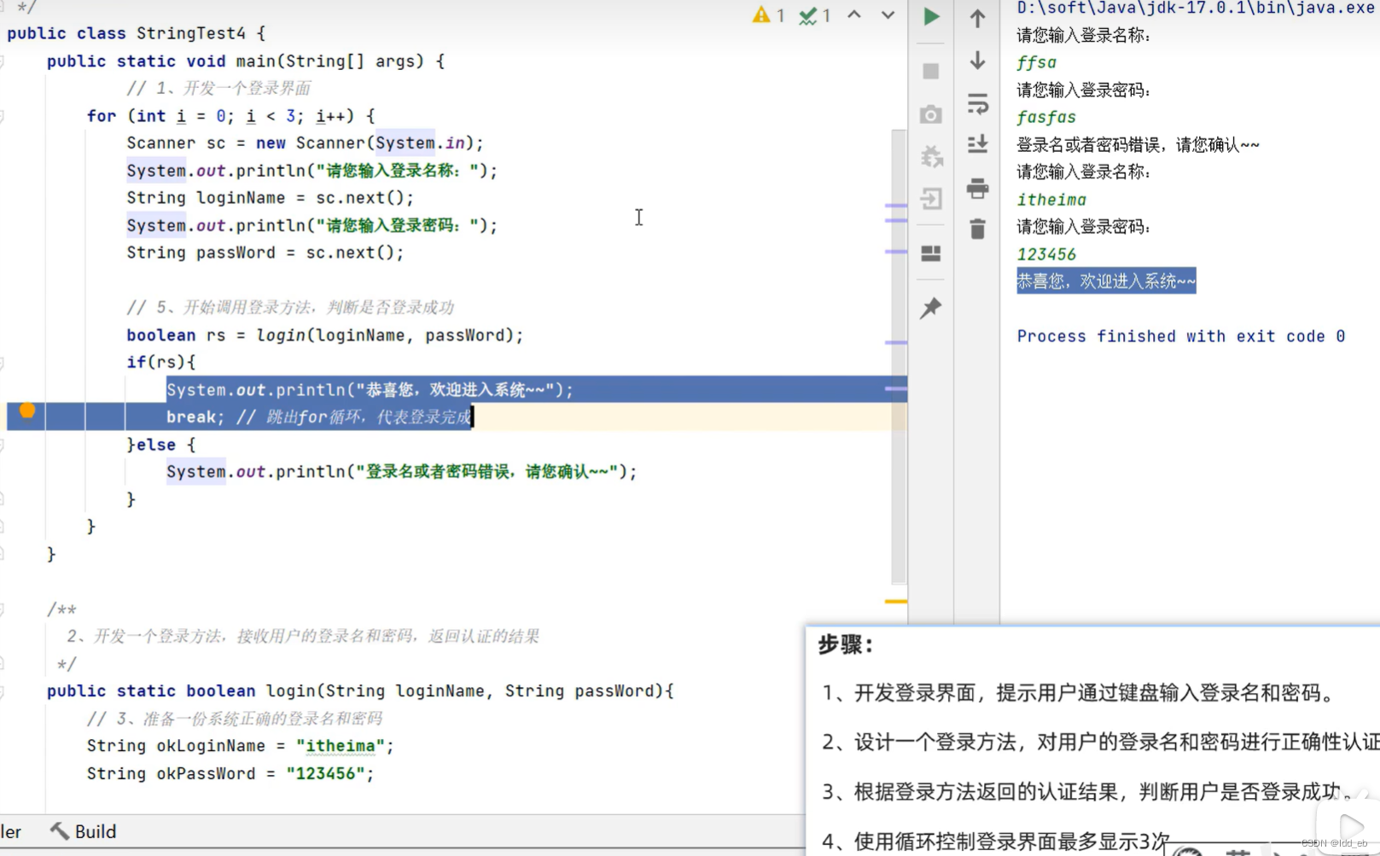This screenshot has width=1380, height=856.
Task: Click Up the Stack Trace arrow
Action: click(x=978, y=18)
